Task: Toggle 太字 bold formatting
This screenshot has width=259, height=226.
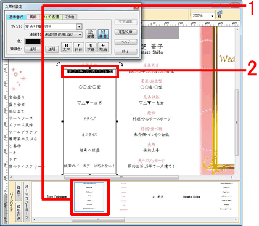Action: tap(67, 47)
